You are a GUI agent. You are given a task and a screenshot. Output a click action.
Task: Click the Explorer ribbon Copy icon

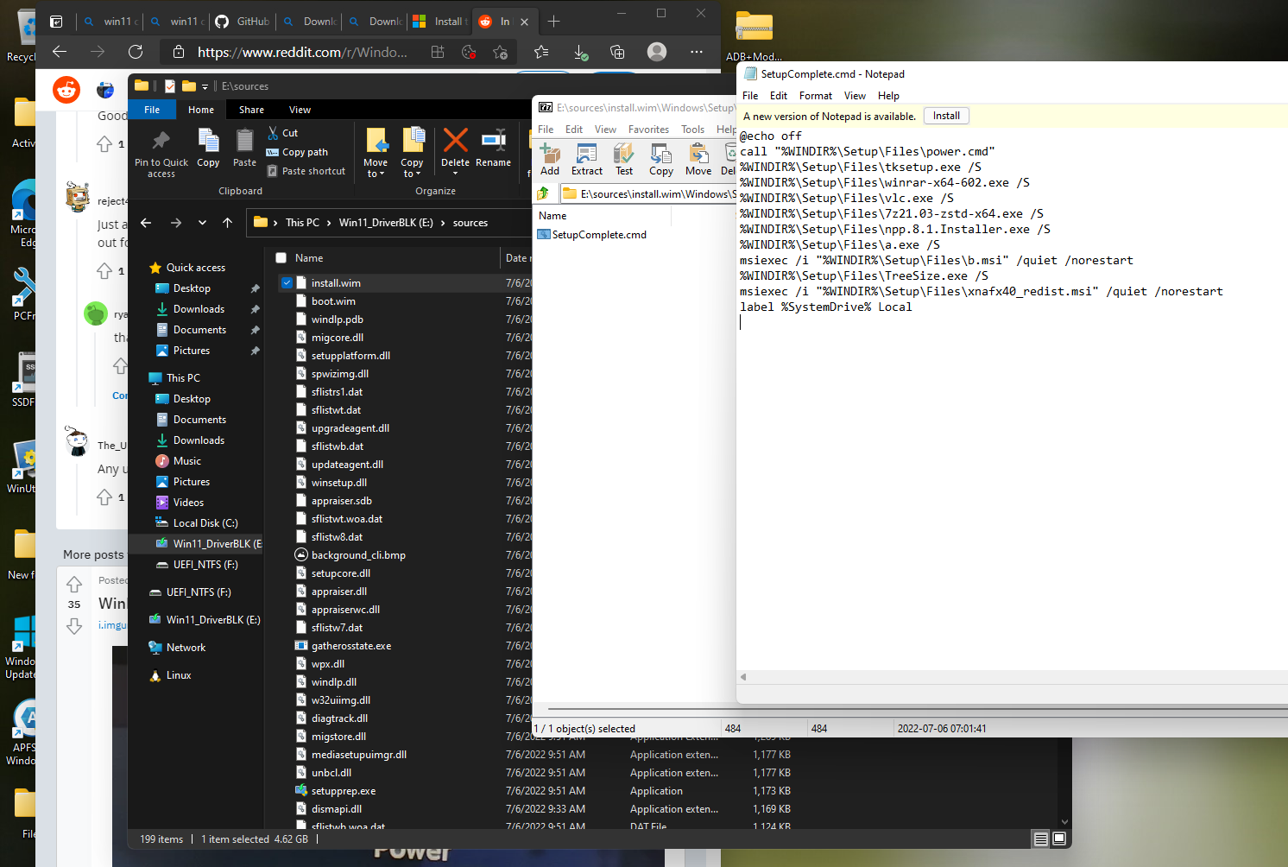point(208,148)
